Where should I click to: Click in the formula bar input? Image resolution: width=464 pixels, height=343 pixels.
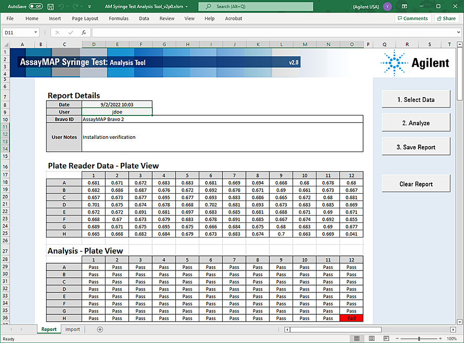[x=274, y=32]
